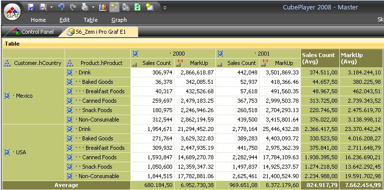Screen dimensions: 384x190
Task: Toggle the highlighted design tools icon
Action: tap(114, 7)
